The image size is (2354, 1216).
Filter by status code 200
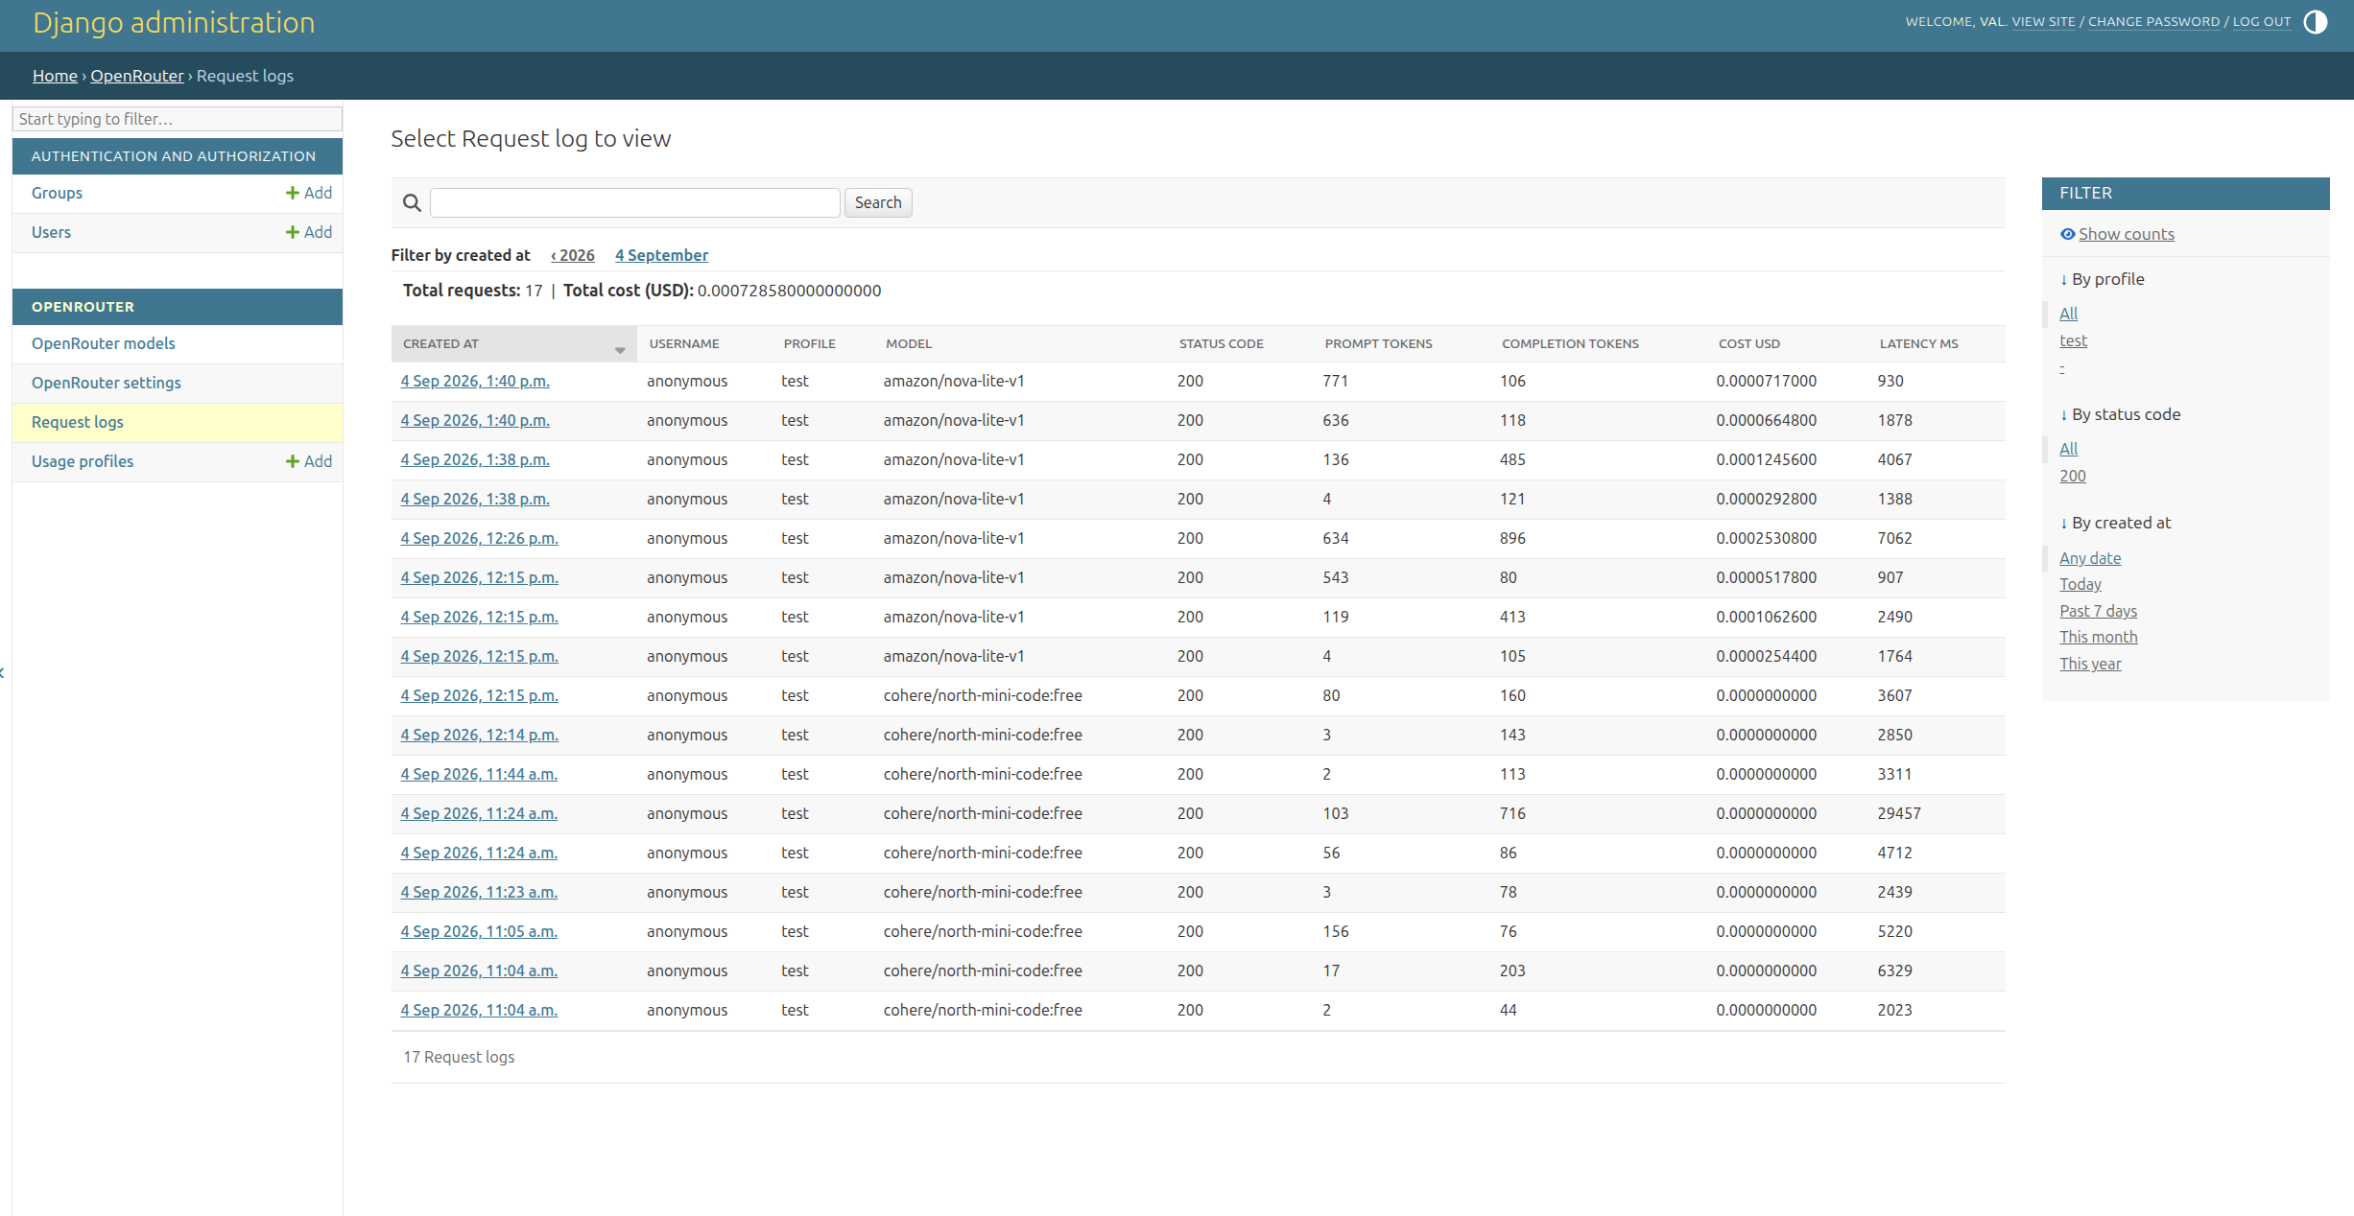[x=2073, y=476]
